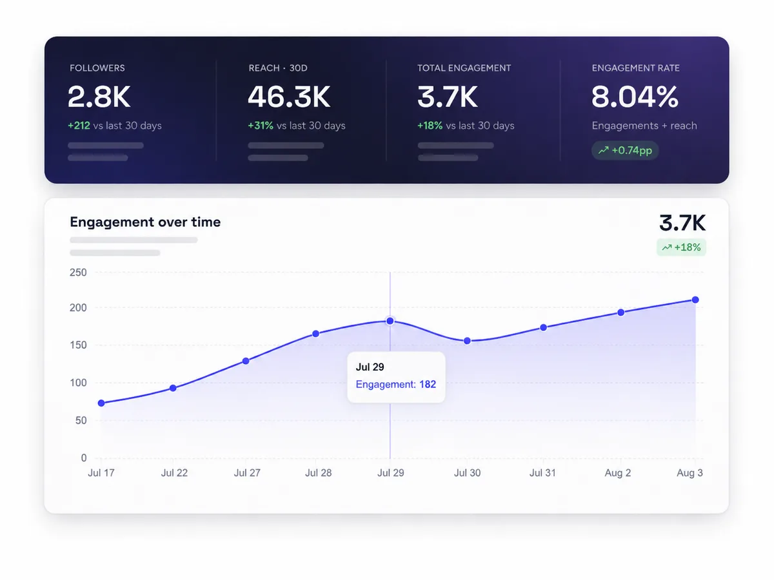Select the Jul 27 data point on the chart
This screenshot has width=774, height=580.
246,361
